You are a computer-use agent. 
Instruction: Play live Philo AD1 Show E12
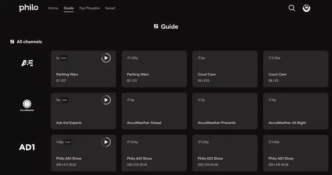point(106,142)
